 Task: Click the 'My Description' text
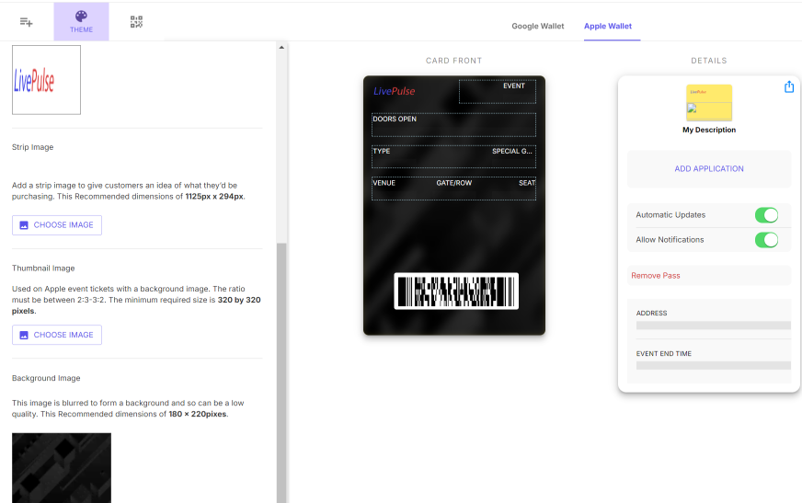coord(709,130)
